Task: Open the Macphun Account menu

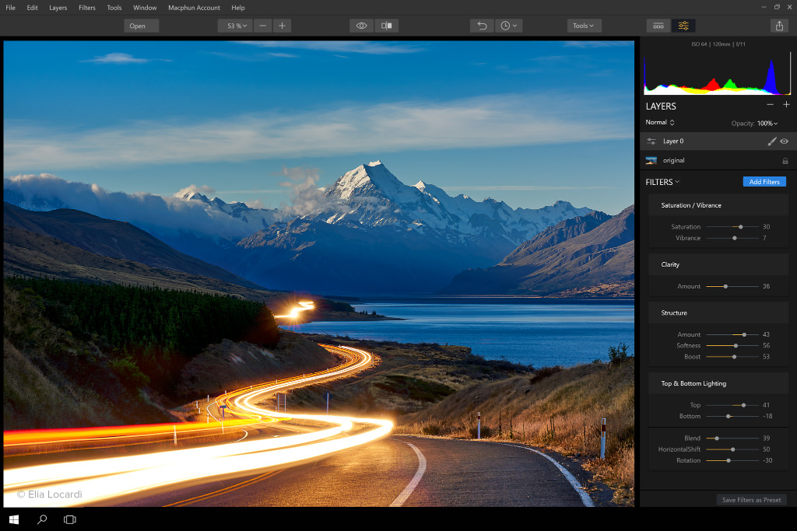Action: 194,8
